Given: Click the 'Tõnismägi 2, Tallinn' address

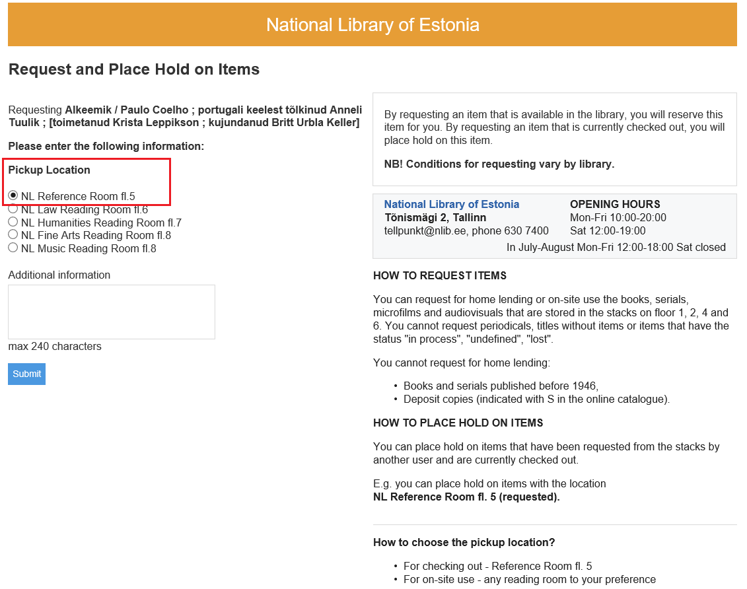Looking at the screenshot, I should (x=435, y=218).
